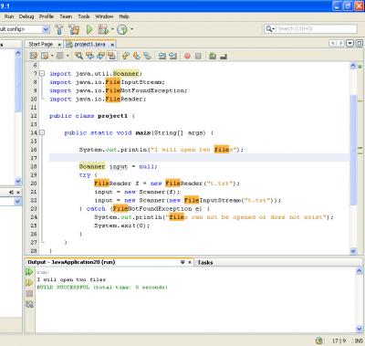Show the opened documents list dropdown
This screenshot has width=365, height=346.
[350, 43]
